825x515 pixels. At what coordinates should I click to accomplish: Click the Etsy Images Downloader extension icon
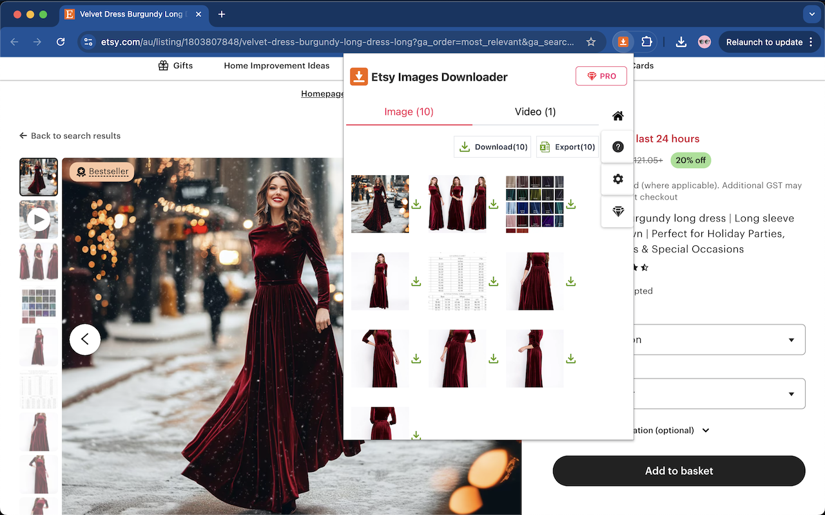click(x=623, y=42)
